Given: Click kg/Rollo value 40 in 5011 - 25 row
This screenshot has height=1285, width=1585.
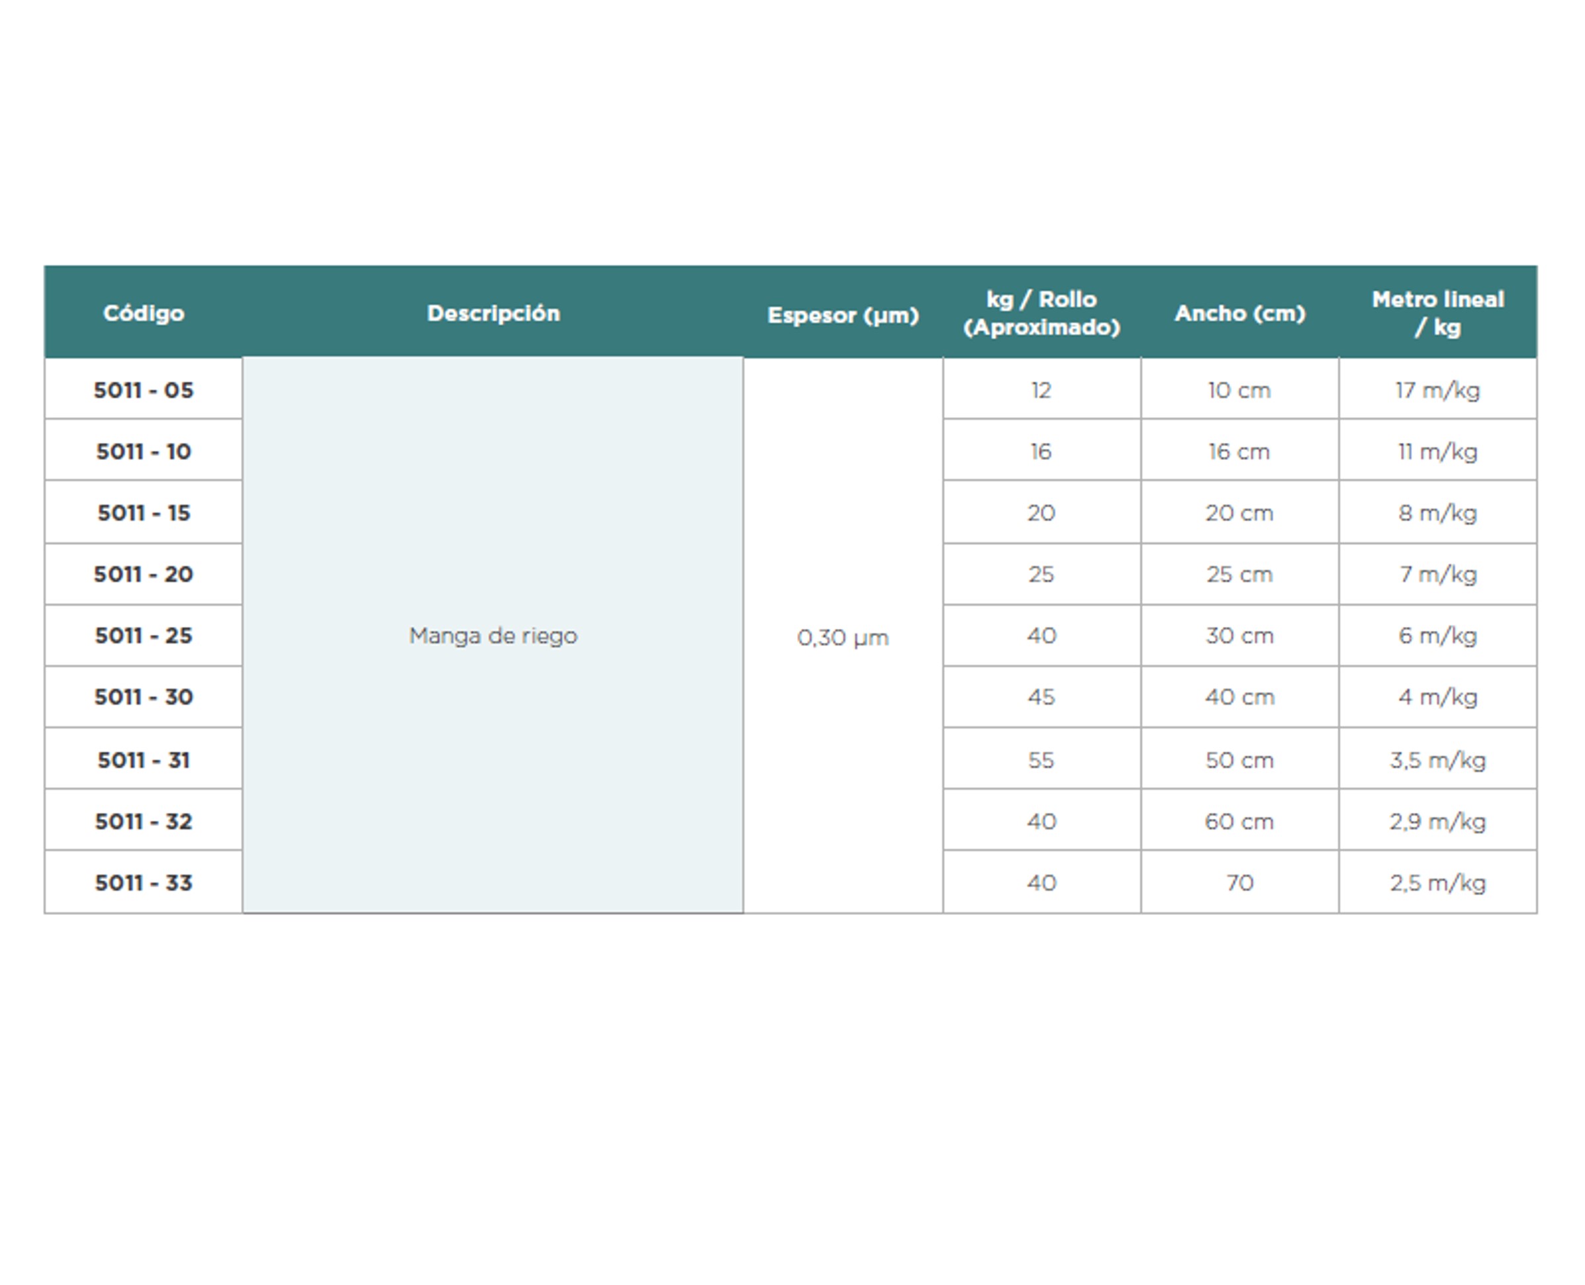Looking at the screenshot, I should (1041, 635).
